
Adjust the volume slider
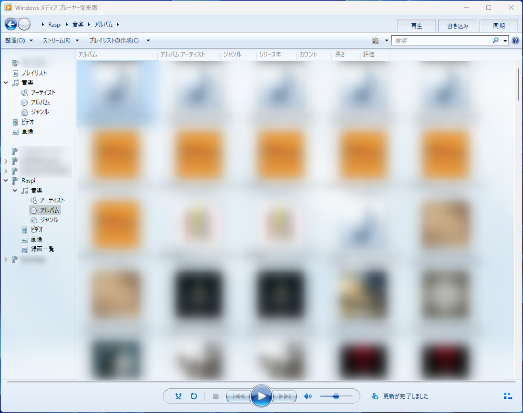click(x=336, y=396)
